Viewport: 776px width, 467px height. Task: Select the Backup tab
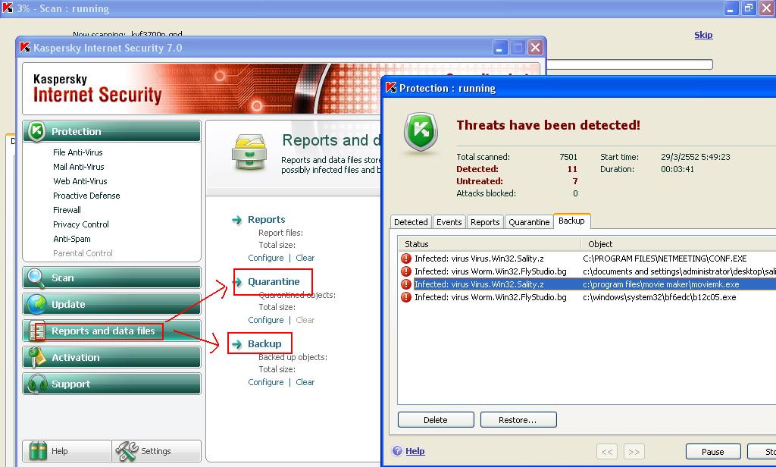click(571, 221)
